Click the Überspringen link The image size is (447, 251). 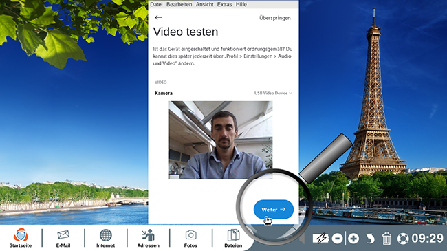pyautogui.click(x=275, y=18)
